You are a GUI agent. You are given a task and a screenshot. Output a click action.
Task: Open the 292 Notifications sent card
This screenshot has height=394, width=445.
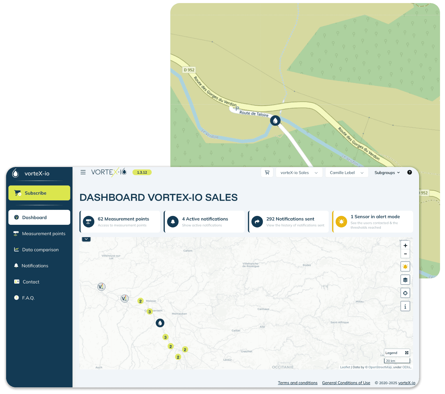pyautogui.click(x=288, y=221)
